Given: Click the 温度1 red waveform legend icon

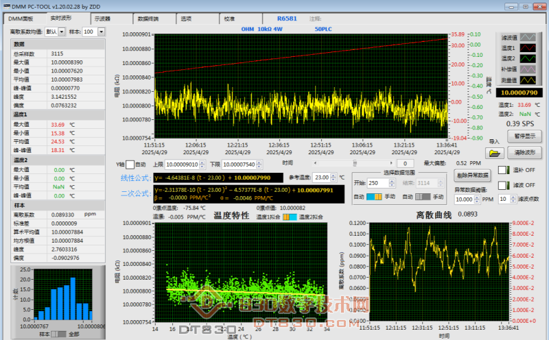Looking at the screenshot, I should 528,48.
